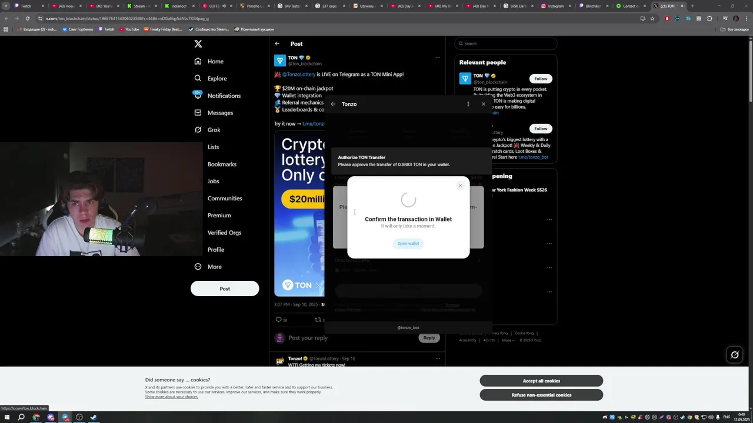The image size is (753, 423).
Task: Open Windows taskbar search
Action: pyautogui.click(x=21, y=417)
